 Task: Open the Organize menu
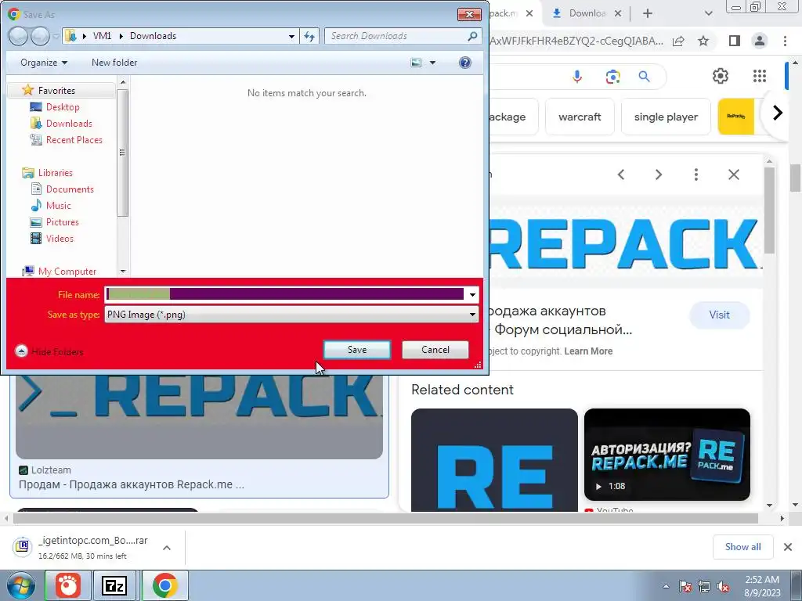pyautogui.click(x=44, y=63)
